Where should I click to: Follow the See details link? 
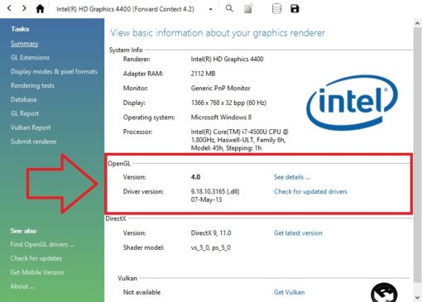(292, 177)
